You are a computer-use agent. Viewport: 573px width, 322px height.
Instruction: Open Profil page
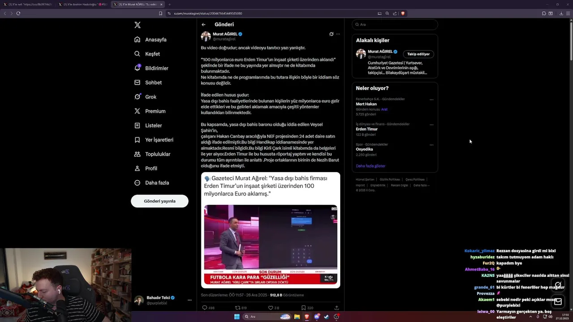point(146,168)
